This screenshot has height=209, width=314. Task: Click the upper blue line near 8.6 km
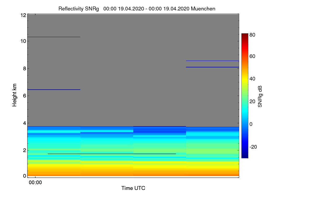pos(212,61)
